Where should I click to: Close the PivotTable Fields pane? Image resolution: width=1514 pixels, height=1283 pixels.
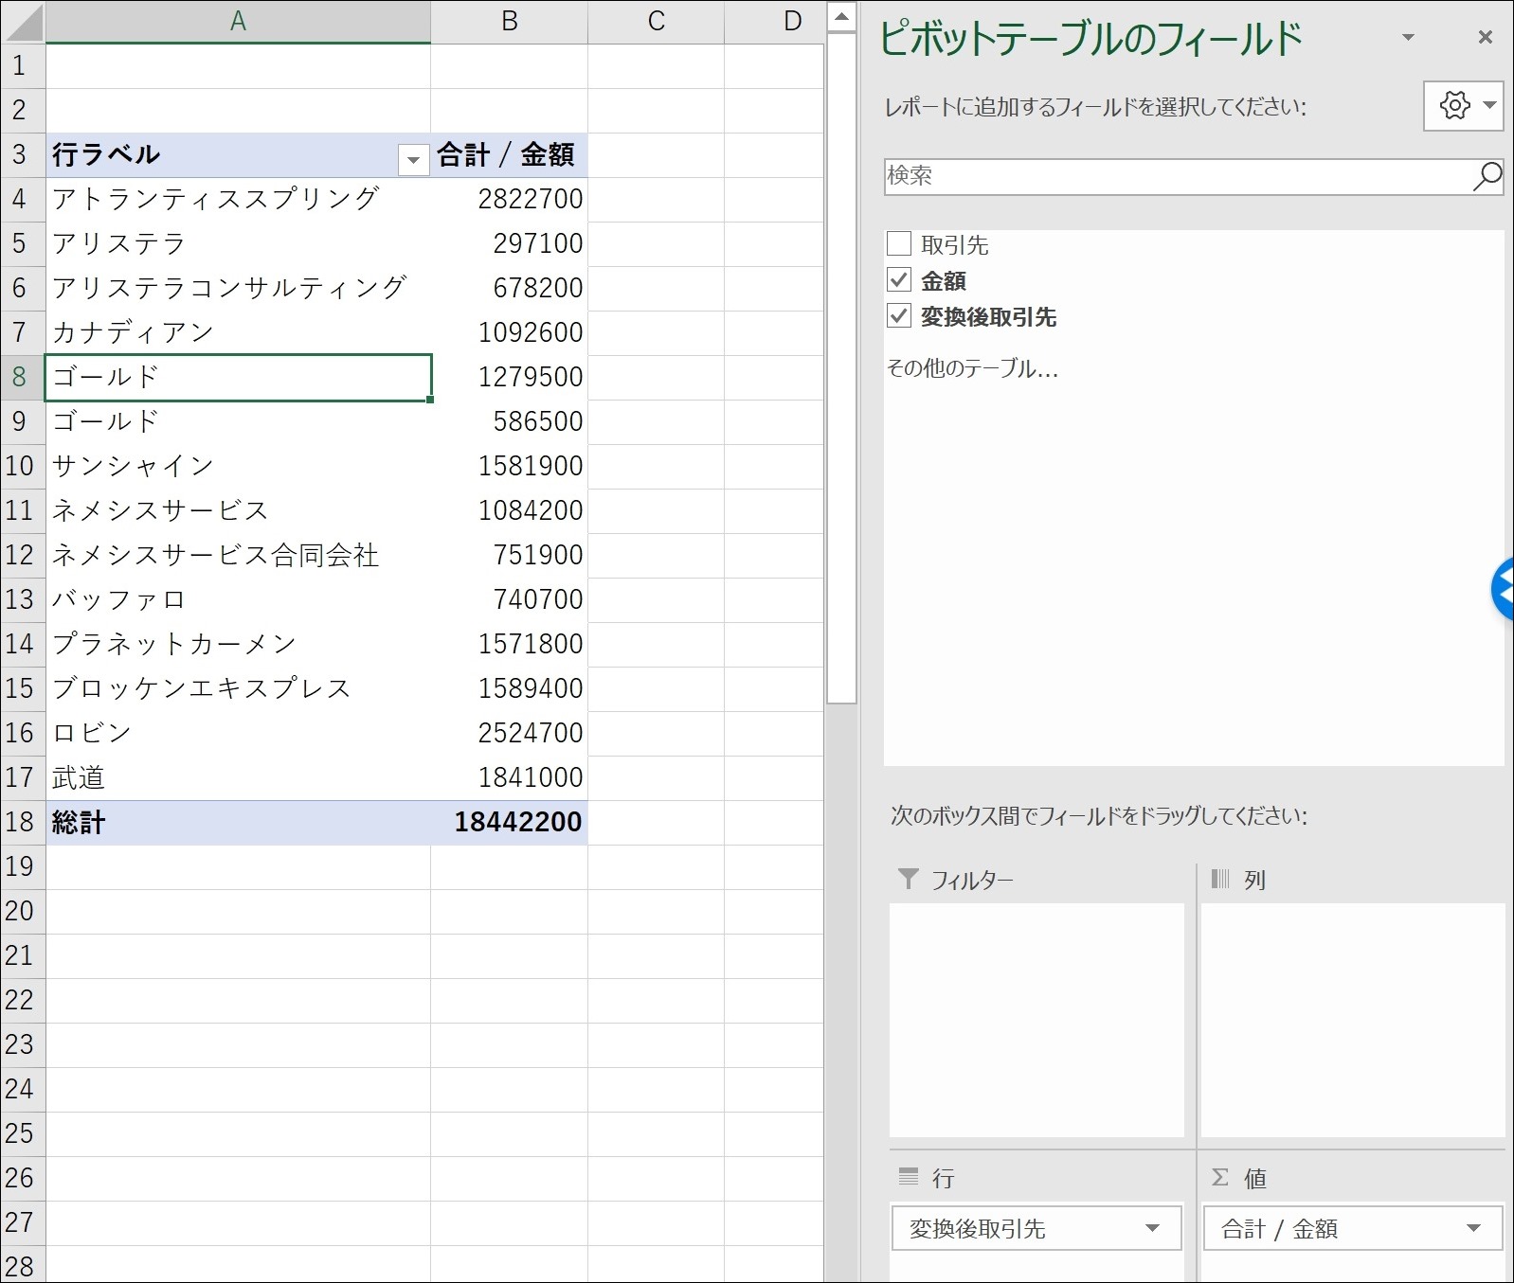[x=1485, y=37]
